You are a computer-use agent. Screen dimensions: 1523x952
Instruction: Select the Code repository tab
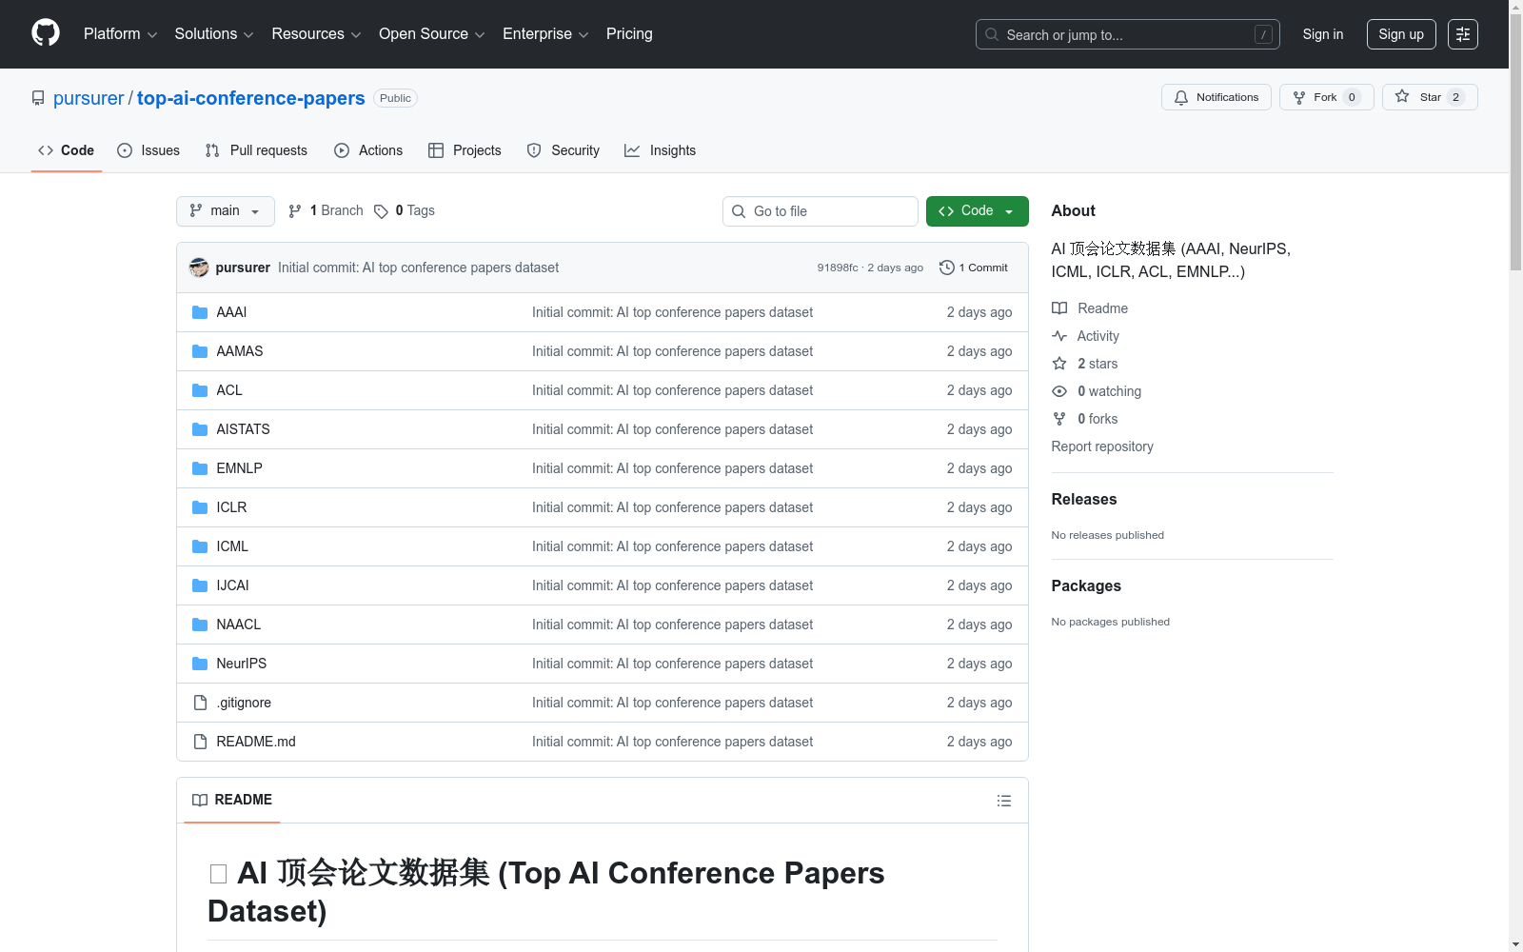point(67,150)
